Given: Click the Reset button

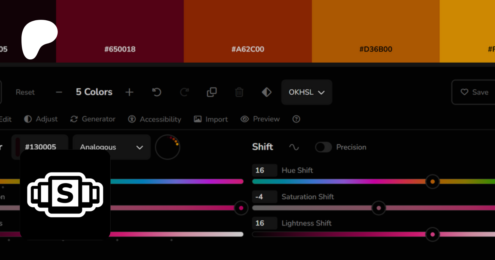Looking at the screenshot, I should 25,92.
